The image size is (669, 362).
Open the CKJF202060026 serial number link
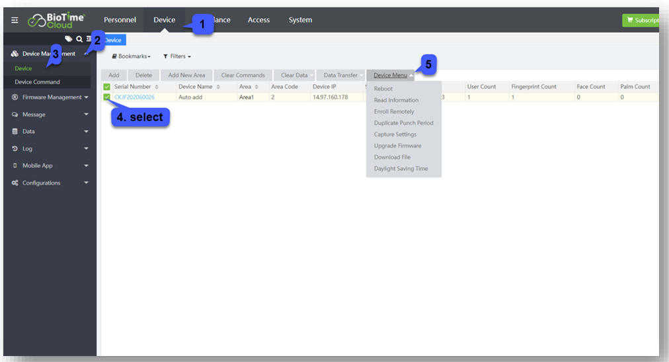click(x=134, y=97)
